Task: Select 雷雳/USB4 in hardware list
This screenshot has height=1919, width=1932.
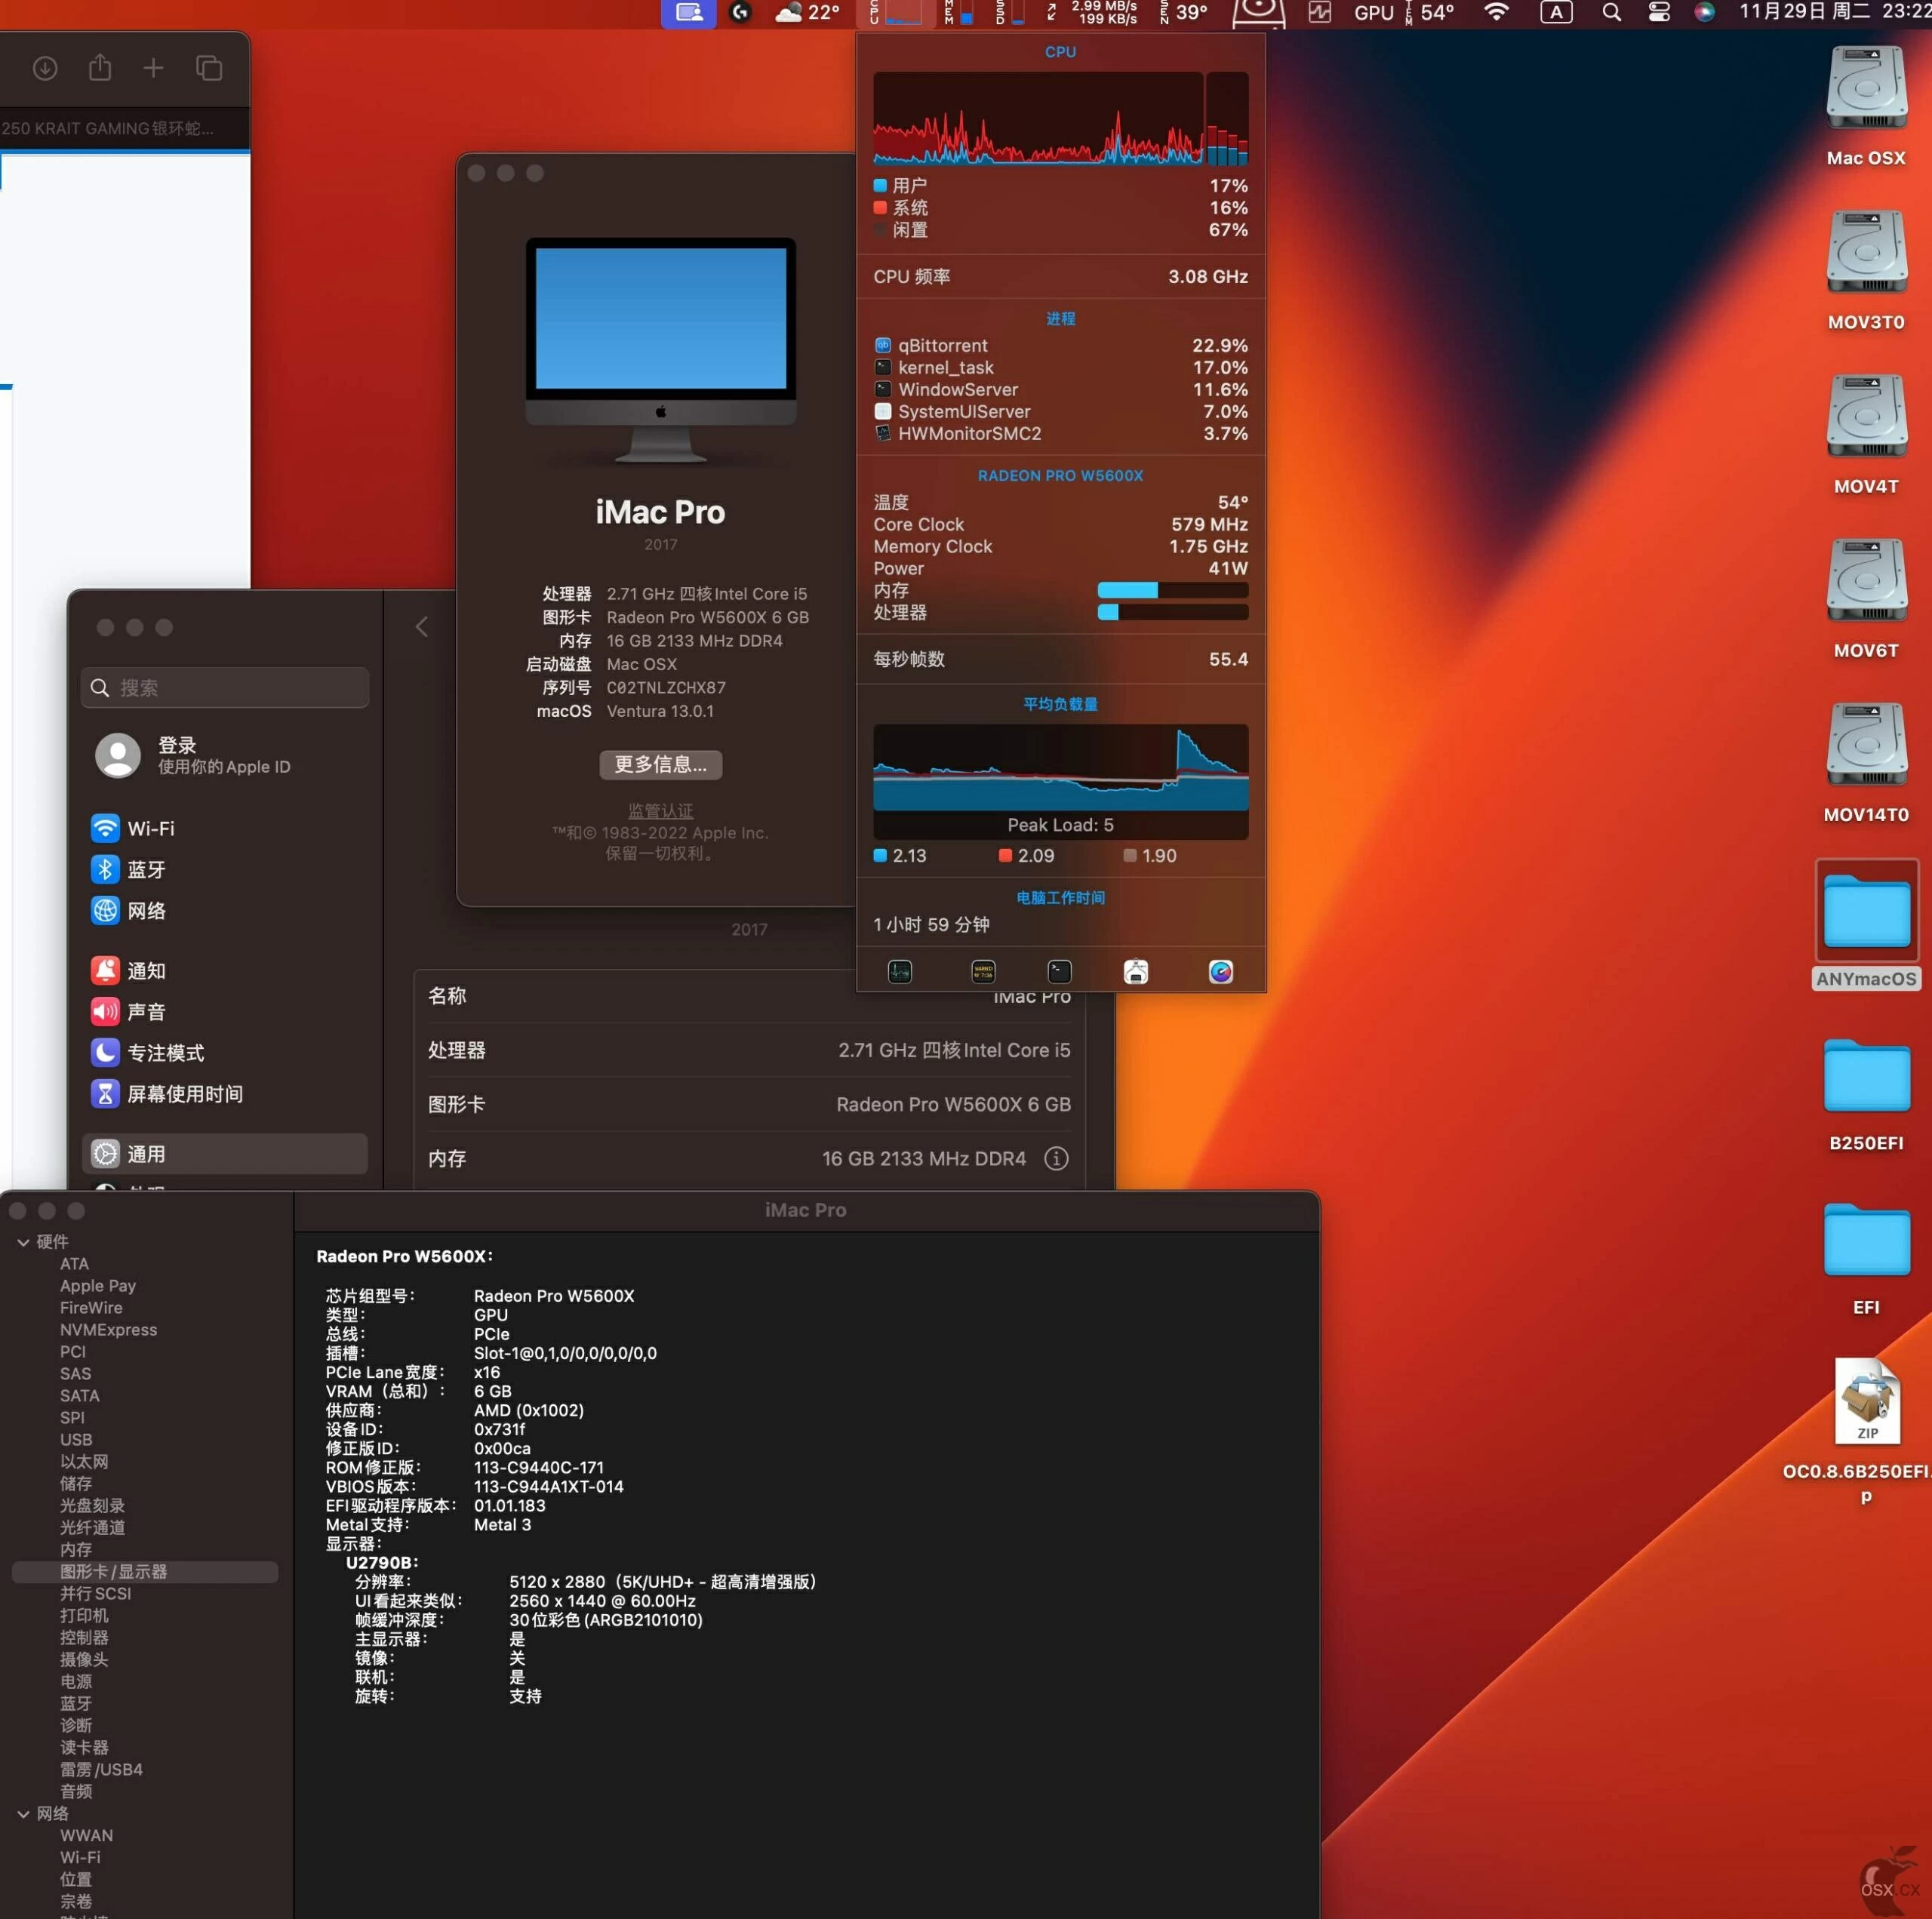Action: (x=101, y=1770)
